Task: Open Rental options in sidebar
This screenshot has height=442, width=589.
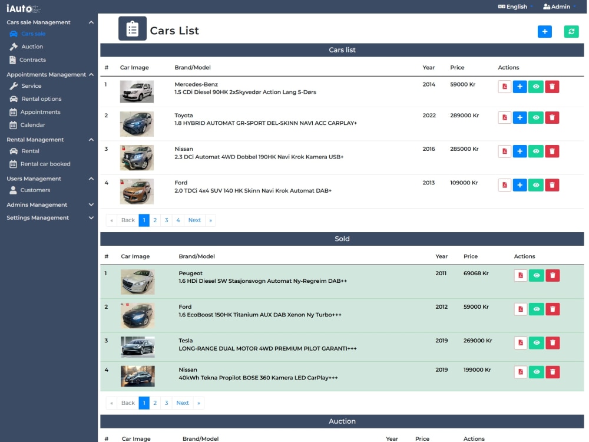Action: click(35, 99)
